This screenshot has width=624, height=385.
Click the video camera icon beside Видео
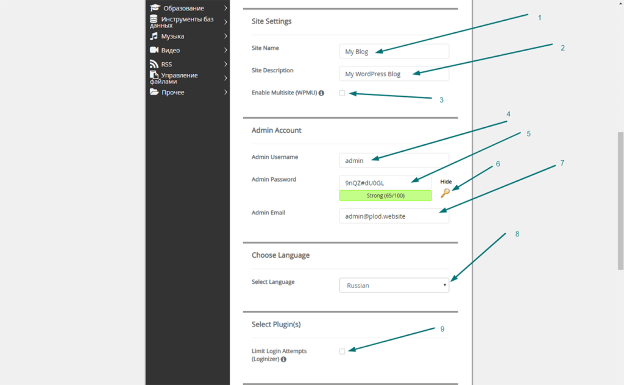pyautogui.click(x=154, y=50)
